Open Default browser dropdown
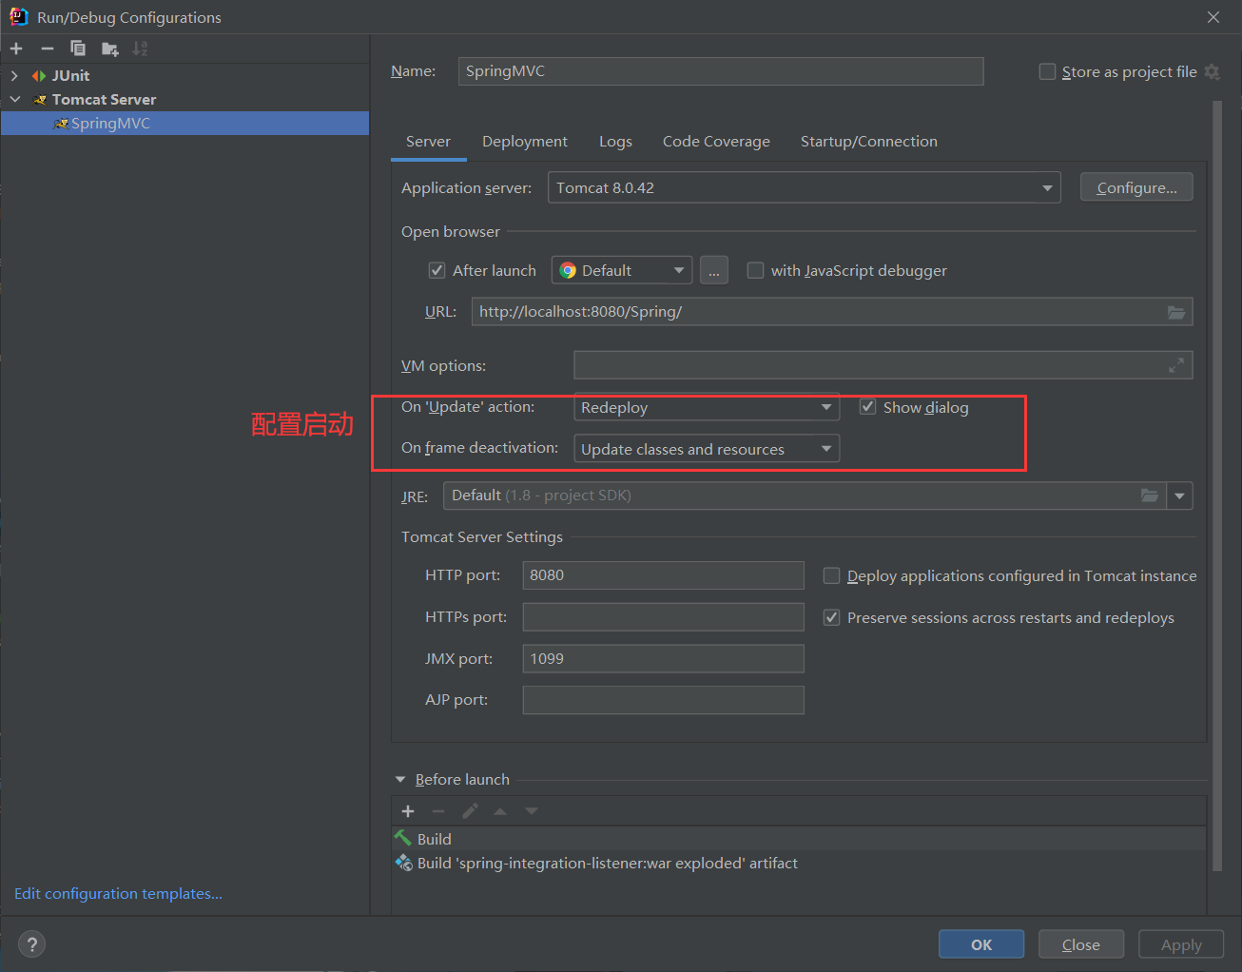 [x=622, y=270]
